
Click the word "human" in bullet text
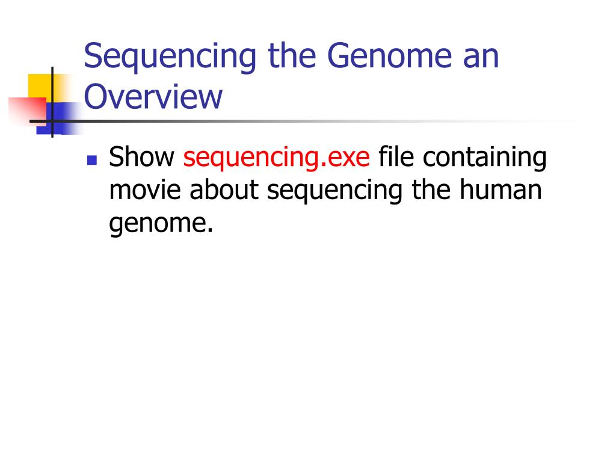pyautogui.click(x=500, y=189)
